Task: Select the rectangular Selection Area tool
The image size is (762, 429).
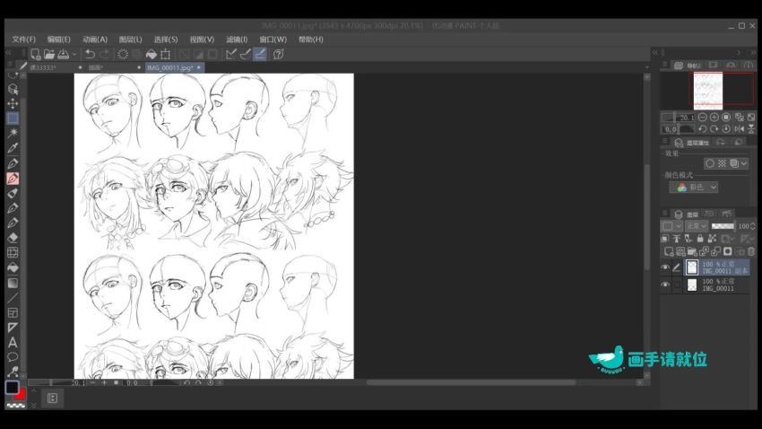Action: pyautogui.click(x=13, y=118)
